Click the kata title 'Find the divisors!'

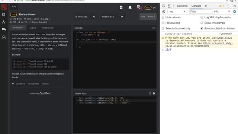[x=28, y=15]
